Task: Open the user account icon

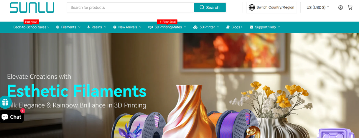Action: [x=340, y=8]
